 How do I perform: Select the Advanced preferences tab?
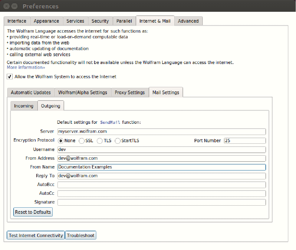coord(188,21)
